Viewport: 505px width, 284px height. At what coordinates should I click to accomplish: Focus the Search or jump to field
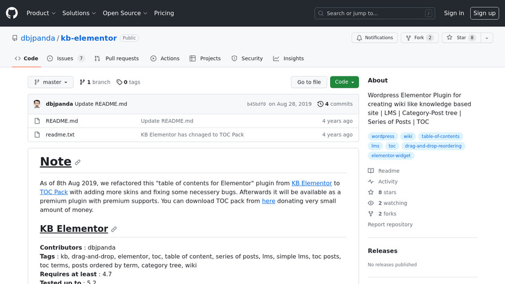click(x=375, y=13)
